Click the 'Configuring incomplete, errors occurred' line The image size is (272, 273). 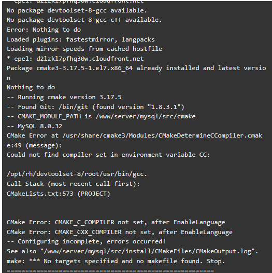[x=86, y=242]
